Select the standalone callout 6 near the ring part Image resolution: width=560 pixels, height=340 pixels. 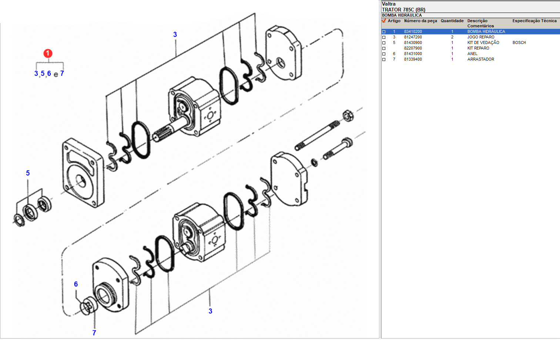[x=76, y=284]
